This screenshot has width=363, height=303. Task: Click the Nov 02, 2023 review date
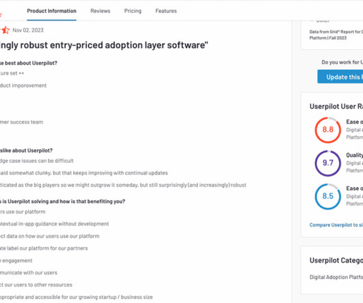(x=28, y=30)
